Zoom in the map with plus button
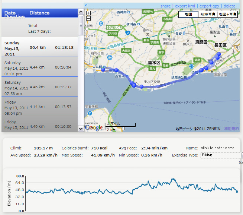This screenshot has width=243, height=215. (x=88, y=13)
